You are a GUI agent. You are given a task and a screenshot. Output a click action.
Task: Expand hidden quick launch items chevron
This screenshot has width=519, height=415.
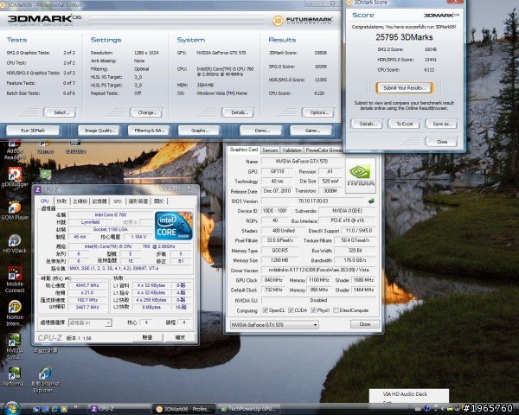point(76,406)
